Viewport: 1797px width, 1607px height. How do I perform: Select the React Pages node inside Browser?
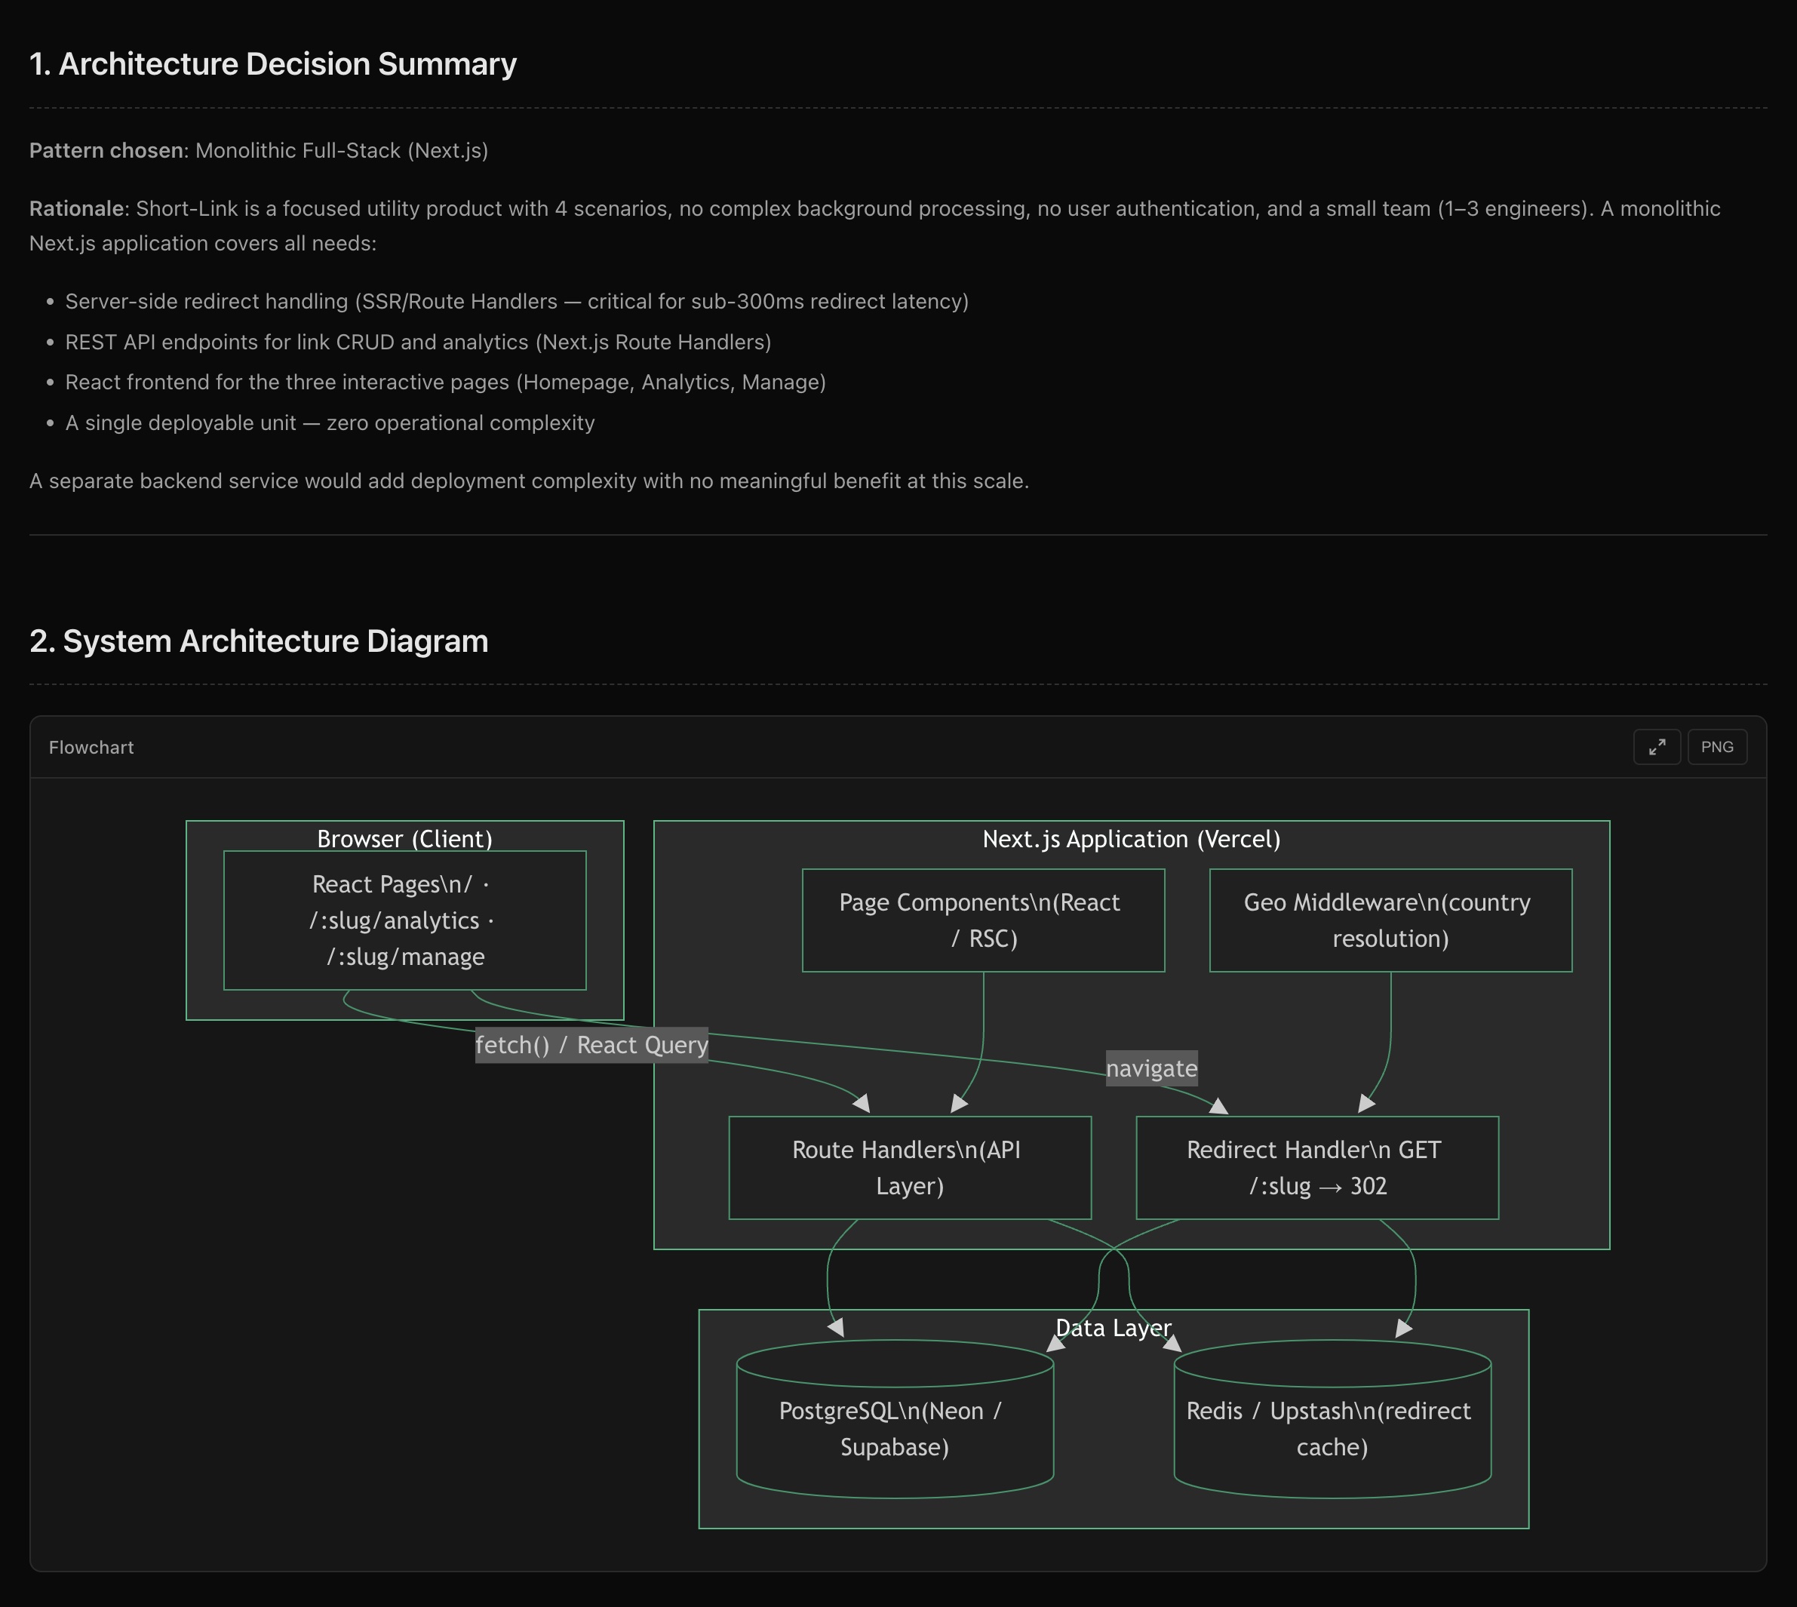(x=404, y=920)
